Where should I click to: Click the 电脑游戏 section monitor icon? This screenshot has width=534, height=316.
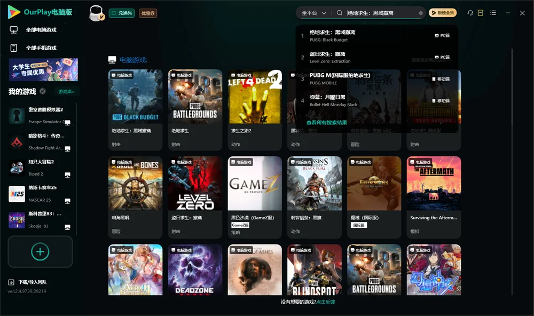click(112, 60)
